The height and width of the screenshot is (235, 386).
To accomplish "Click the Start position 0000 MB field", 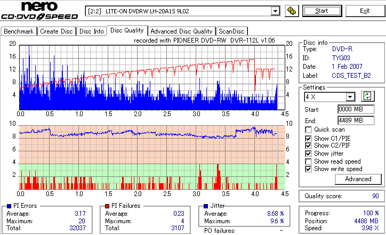I will (x=356, y=109).
